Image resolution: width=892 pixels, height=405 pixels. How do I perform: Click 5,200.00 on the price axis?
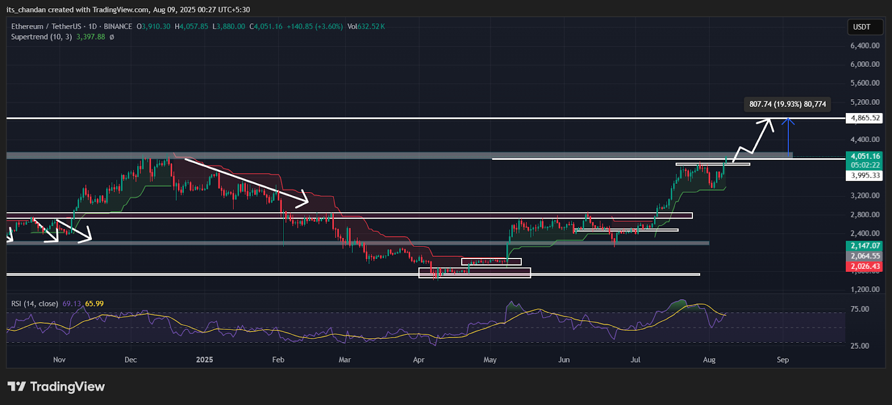(865, 103)
